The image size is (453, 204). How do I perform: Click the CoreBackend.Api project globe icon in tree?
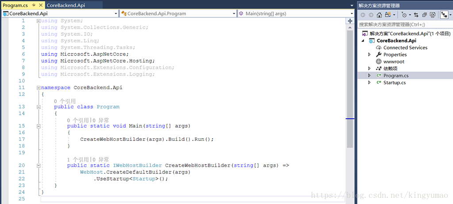pyautogui.click(x=372, y=41)
